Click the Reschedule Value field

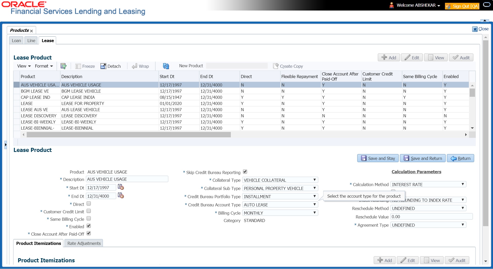[431, 217]
